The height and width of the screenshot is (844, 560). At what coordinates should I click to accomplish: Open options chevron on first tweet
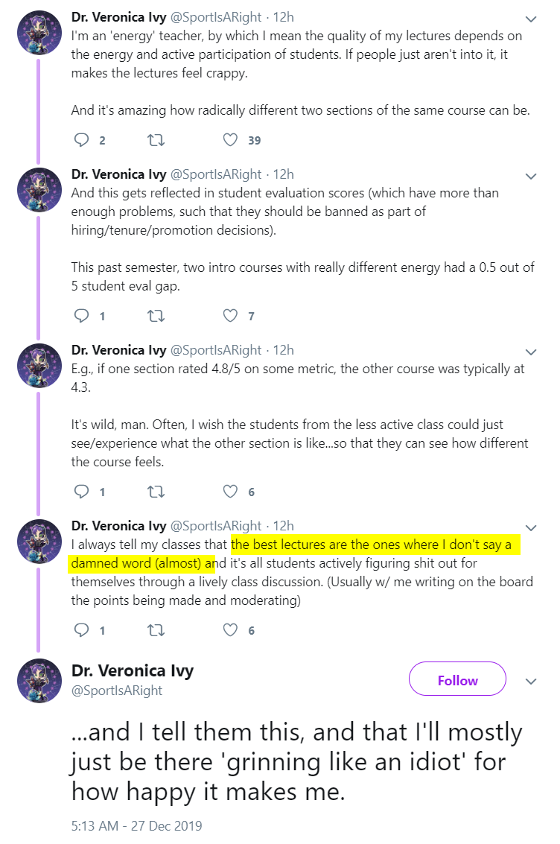(x=531, y=19)
